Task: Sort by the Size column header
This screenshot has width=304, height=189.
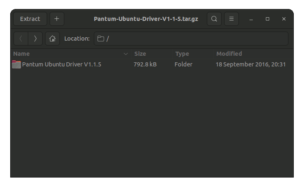Action: (152, 54)
